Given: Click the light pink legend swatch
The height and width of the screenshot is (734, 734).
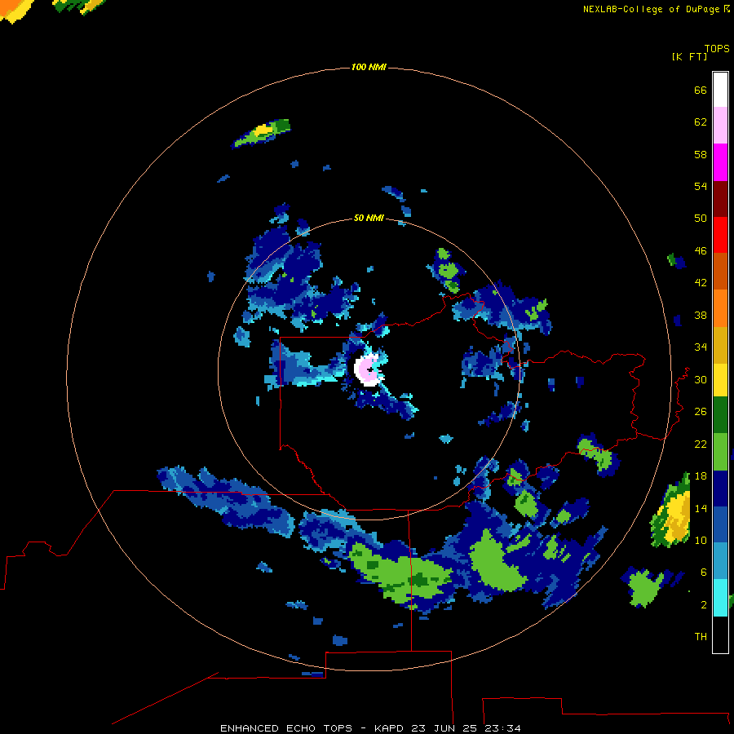Looking at the screenshot, I should [720, 126].
